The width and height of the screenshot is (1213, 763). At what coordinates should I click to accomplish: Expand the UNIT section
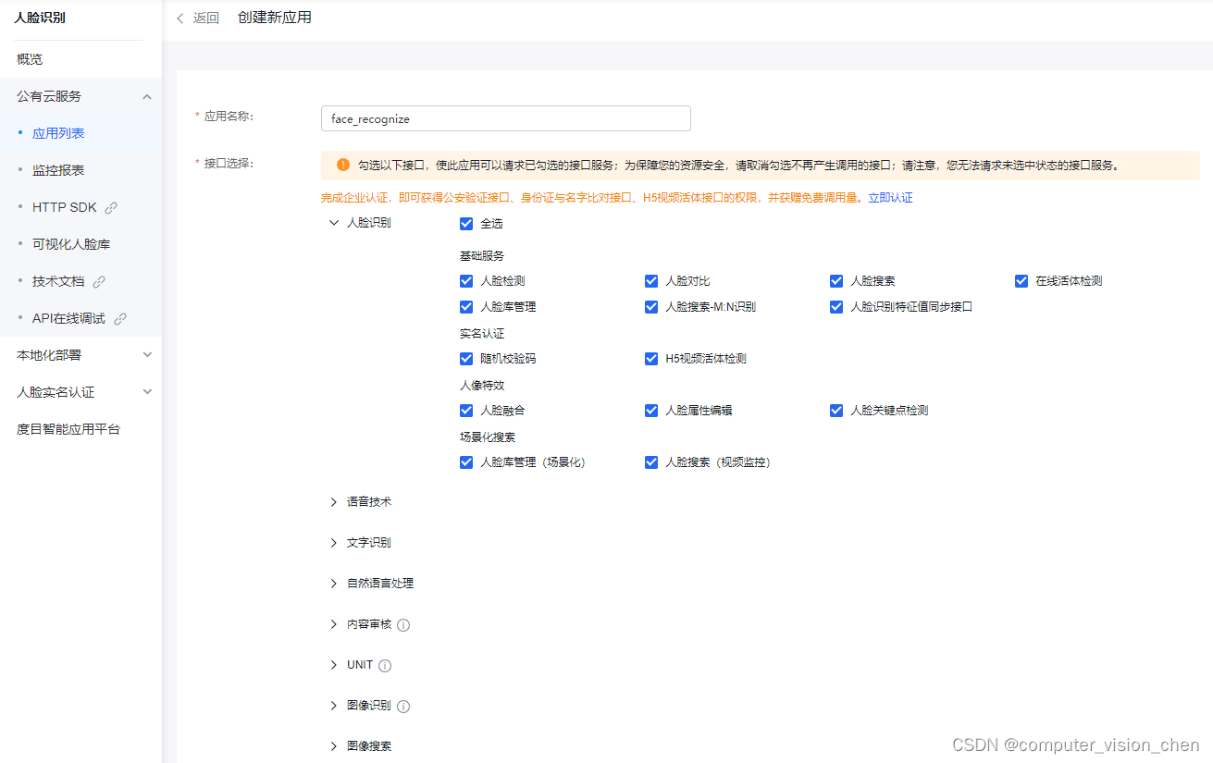pos(334,665)
